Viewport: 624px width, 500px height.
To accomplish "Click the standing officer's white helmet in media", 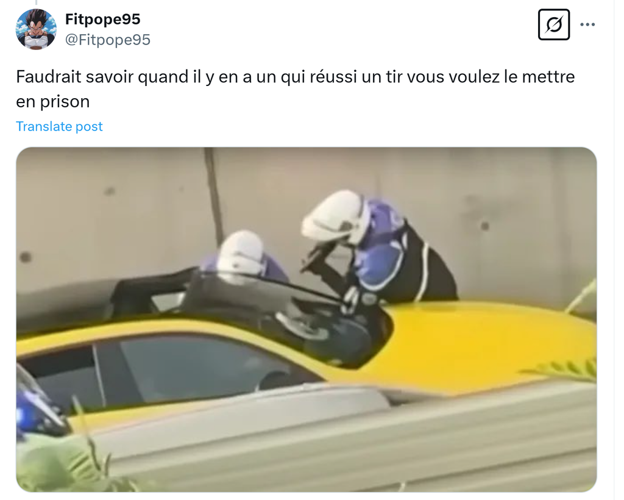I will (335, 217).
